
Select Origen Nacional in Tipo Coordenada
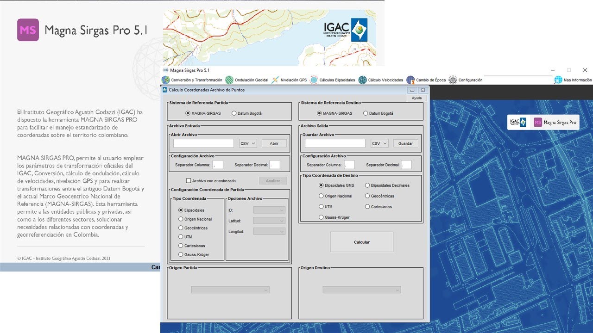coord(181,219)
